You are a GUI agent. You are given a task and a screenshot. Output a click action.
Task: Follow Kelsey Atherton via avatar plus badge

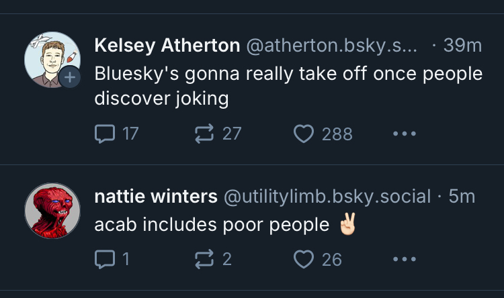pos(69,79)
